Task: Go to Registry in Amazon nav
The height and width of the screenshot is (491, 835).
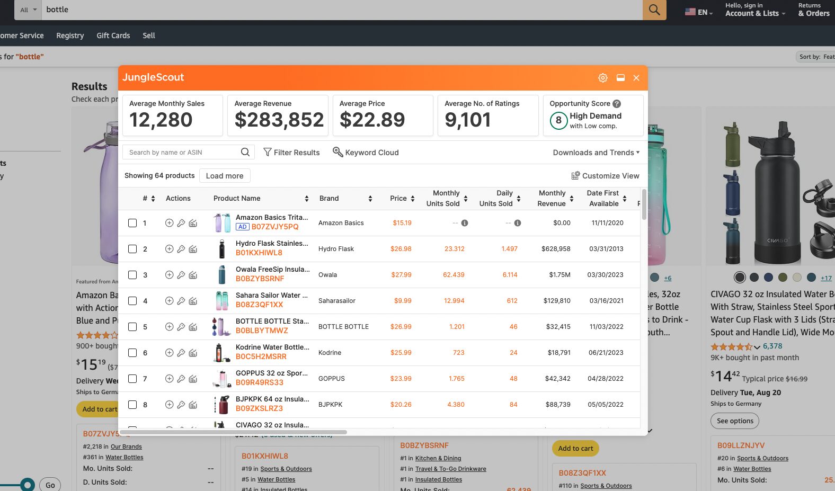Action: coord(70,35)
